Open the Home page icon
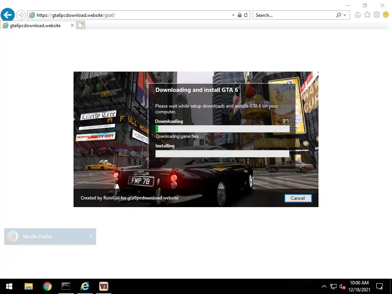Image resolution: width=392 pixels, height=294 pixels. tap(358, 15)
